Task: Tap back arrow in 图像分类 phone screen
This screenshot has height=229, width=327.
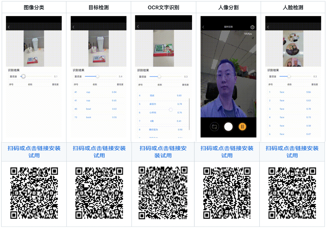Action: (9, 27)
